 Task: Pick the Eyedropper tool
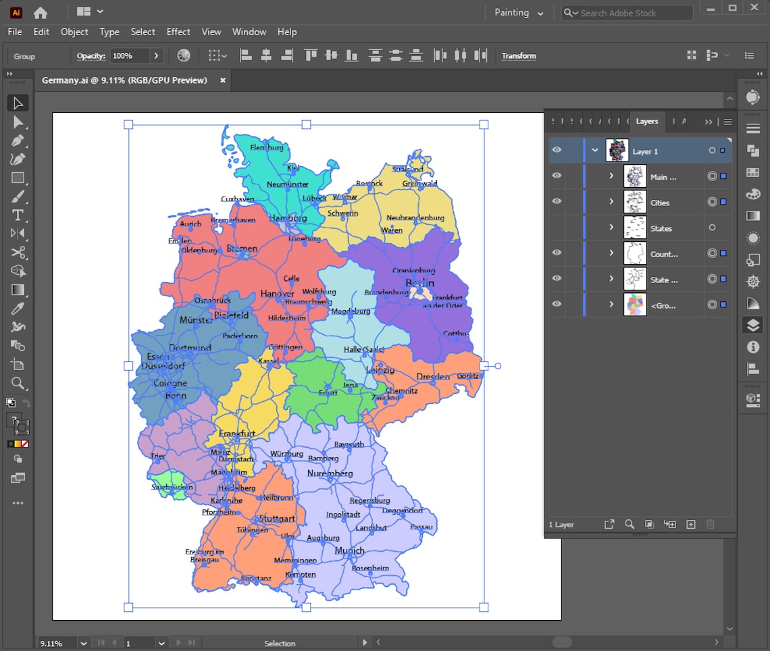tap(18, 309)
